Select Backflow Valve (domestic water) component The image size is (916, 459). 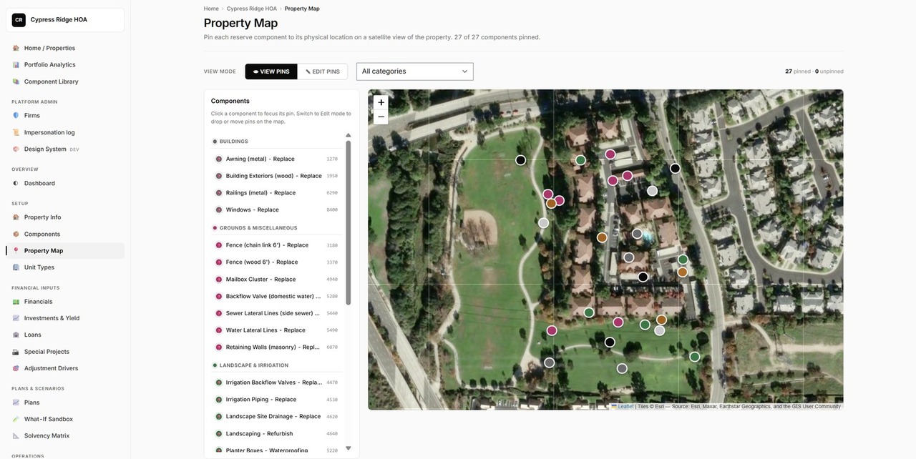click(x=277, y=296)
